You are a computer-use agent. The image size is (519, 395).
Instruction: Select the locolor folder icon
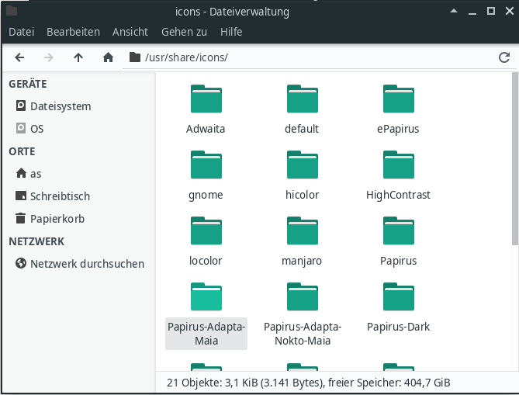[206, 230]
